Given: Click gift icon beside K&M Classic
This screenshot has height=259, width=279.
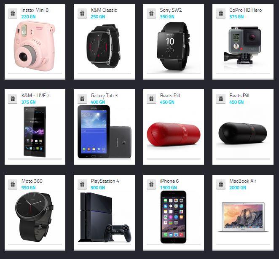Looking at the screenshot, I should pyautogui.click(x=82, y=13).
